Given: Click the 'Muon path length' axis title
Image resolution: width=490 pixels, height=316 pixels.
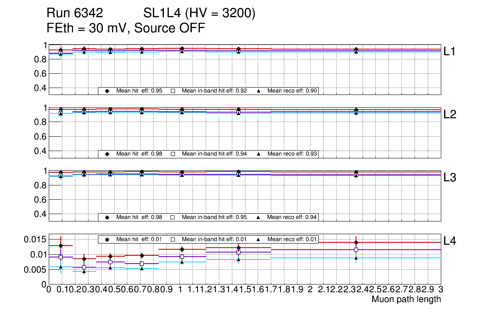Looking at the screenshot, I should coord(406,299).
